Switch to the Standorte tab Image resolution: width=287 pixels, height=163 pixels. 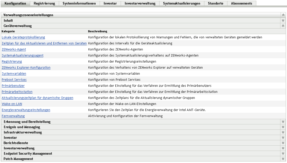[216, 4]
